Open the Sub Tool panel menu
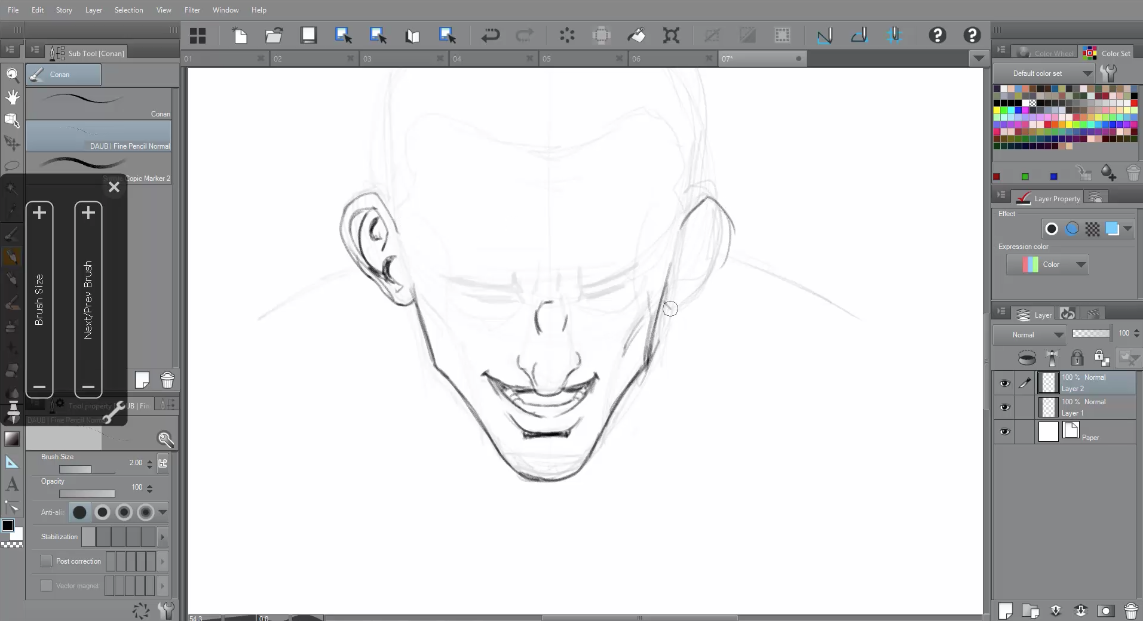The height and width of the screenshot is (621, 1143). pos(35,50)
